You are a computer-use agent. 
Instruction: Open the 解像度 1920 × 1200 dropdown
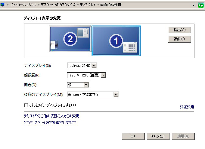86,75
